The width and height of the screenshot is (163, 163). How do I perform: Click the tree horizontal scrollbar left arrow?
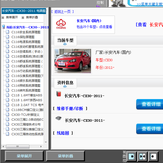pyautogui.click(x=3, y=147)
